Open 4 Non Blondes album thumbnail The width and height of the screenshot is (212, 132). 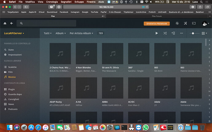86,54
